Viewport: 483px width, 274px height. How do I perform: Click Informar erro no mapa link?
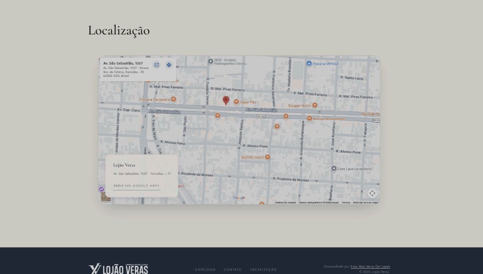click(365, 202)
